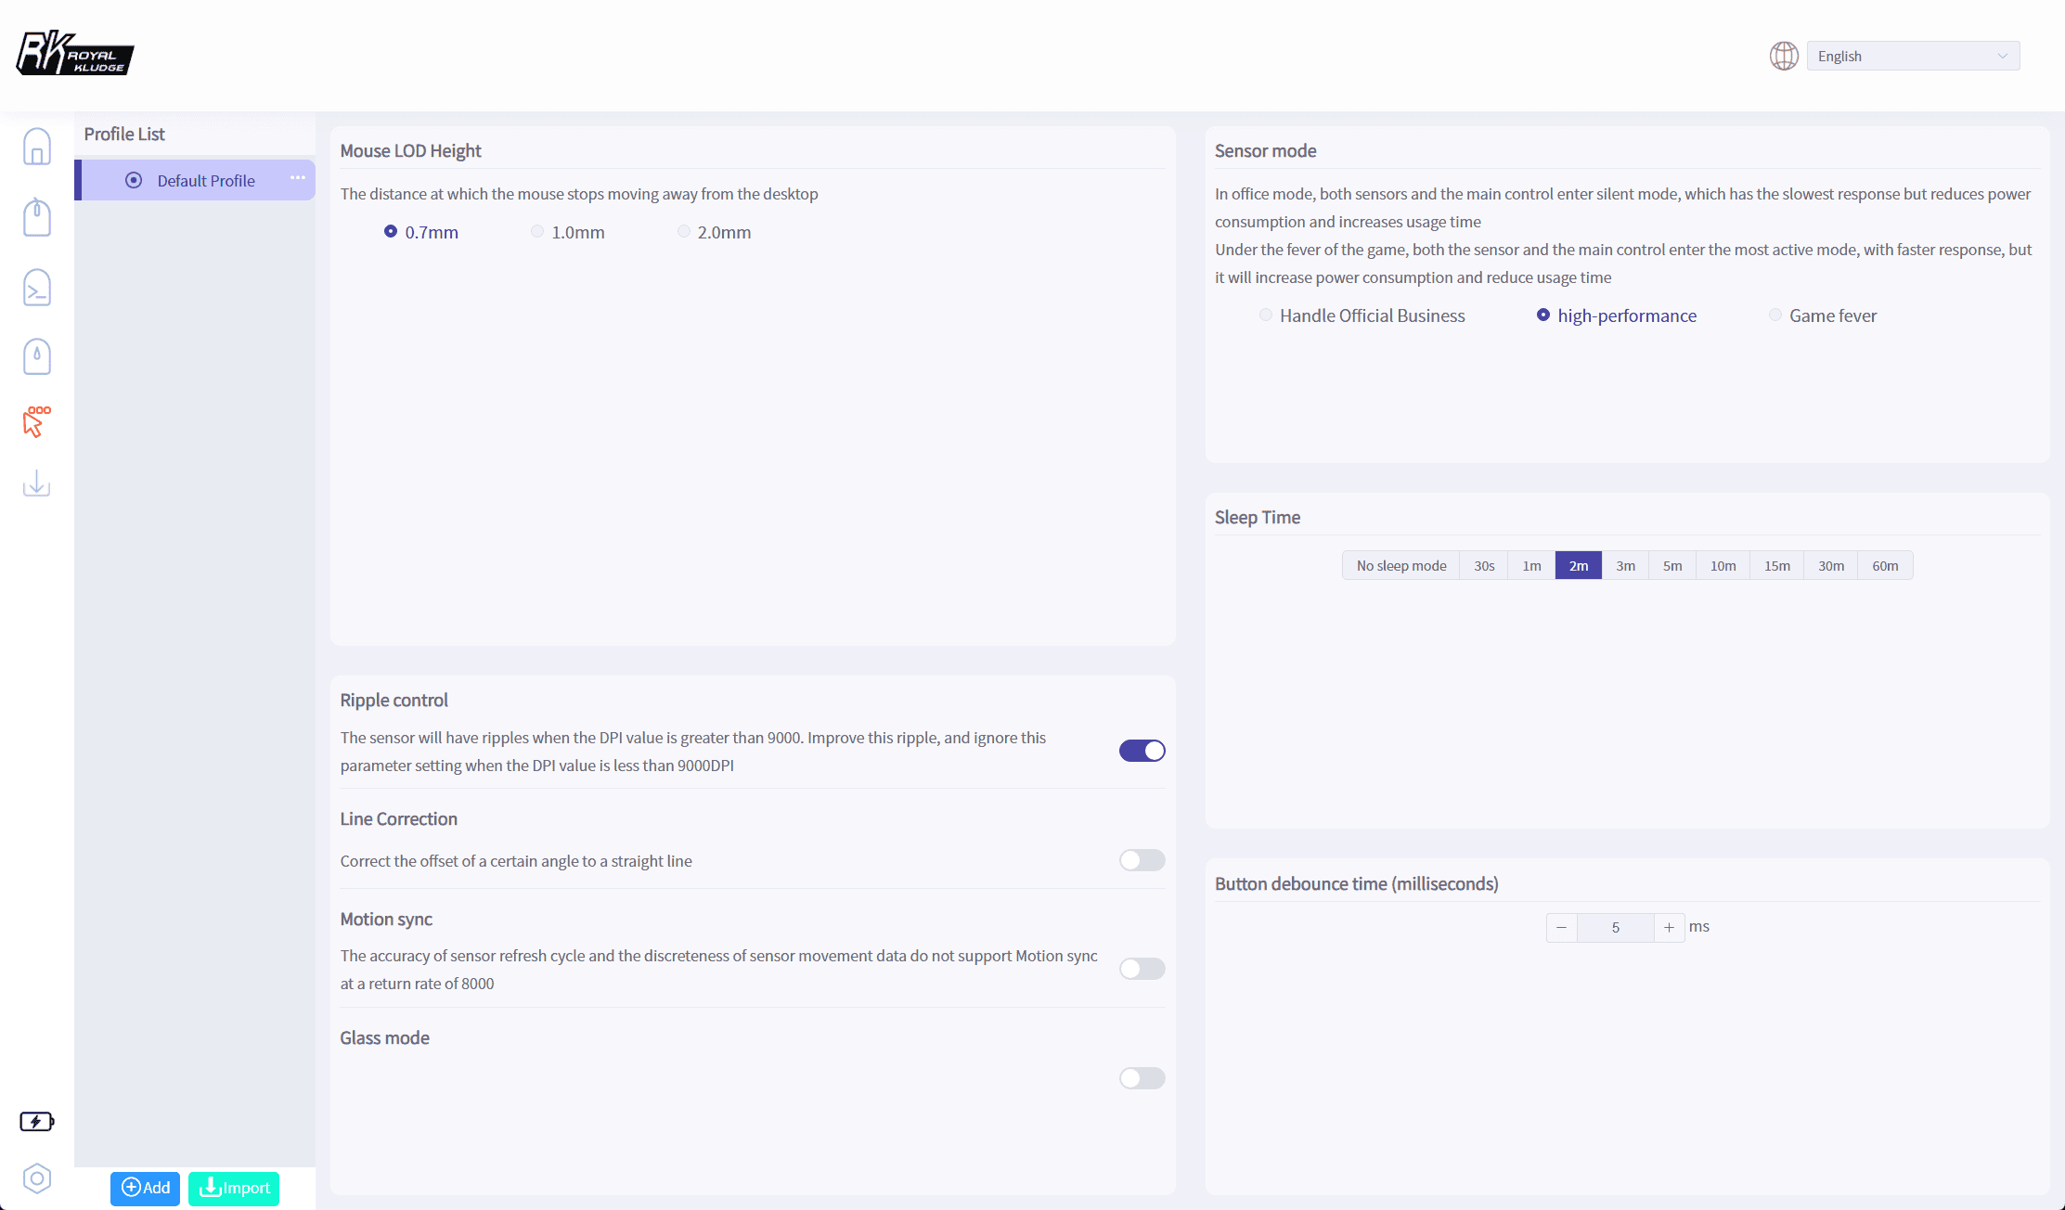Enable the Line Correction toggle
2065x1210 pixels.
pos(1142,860)
